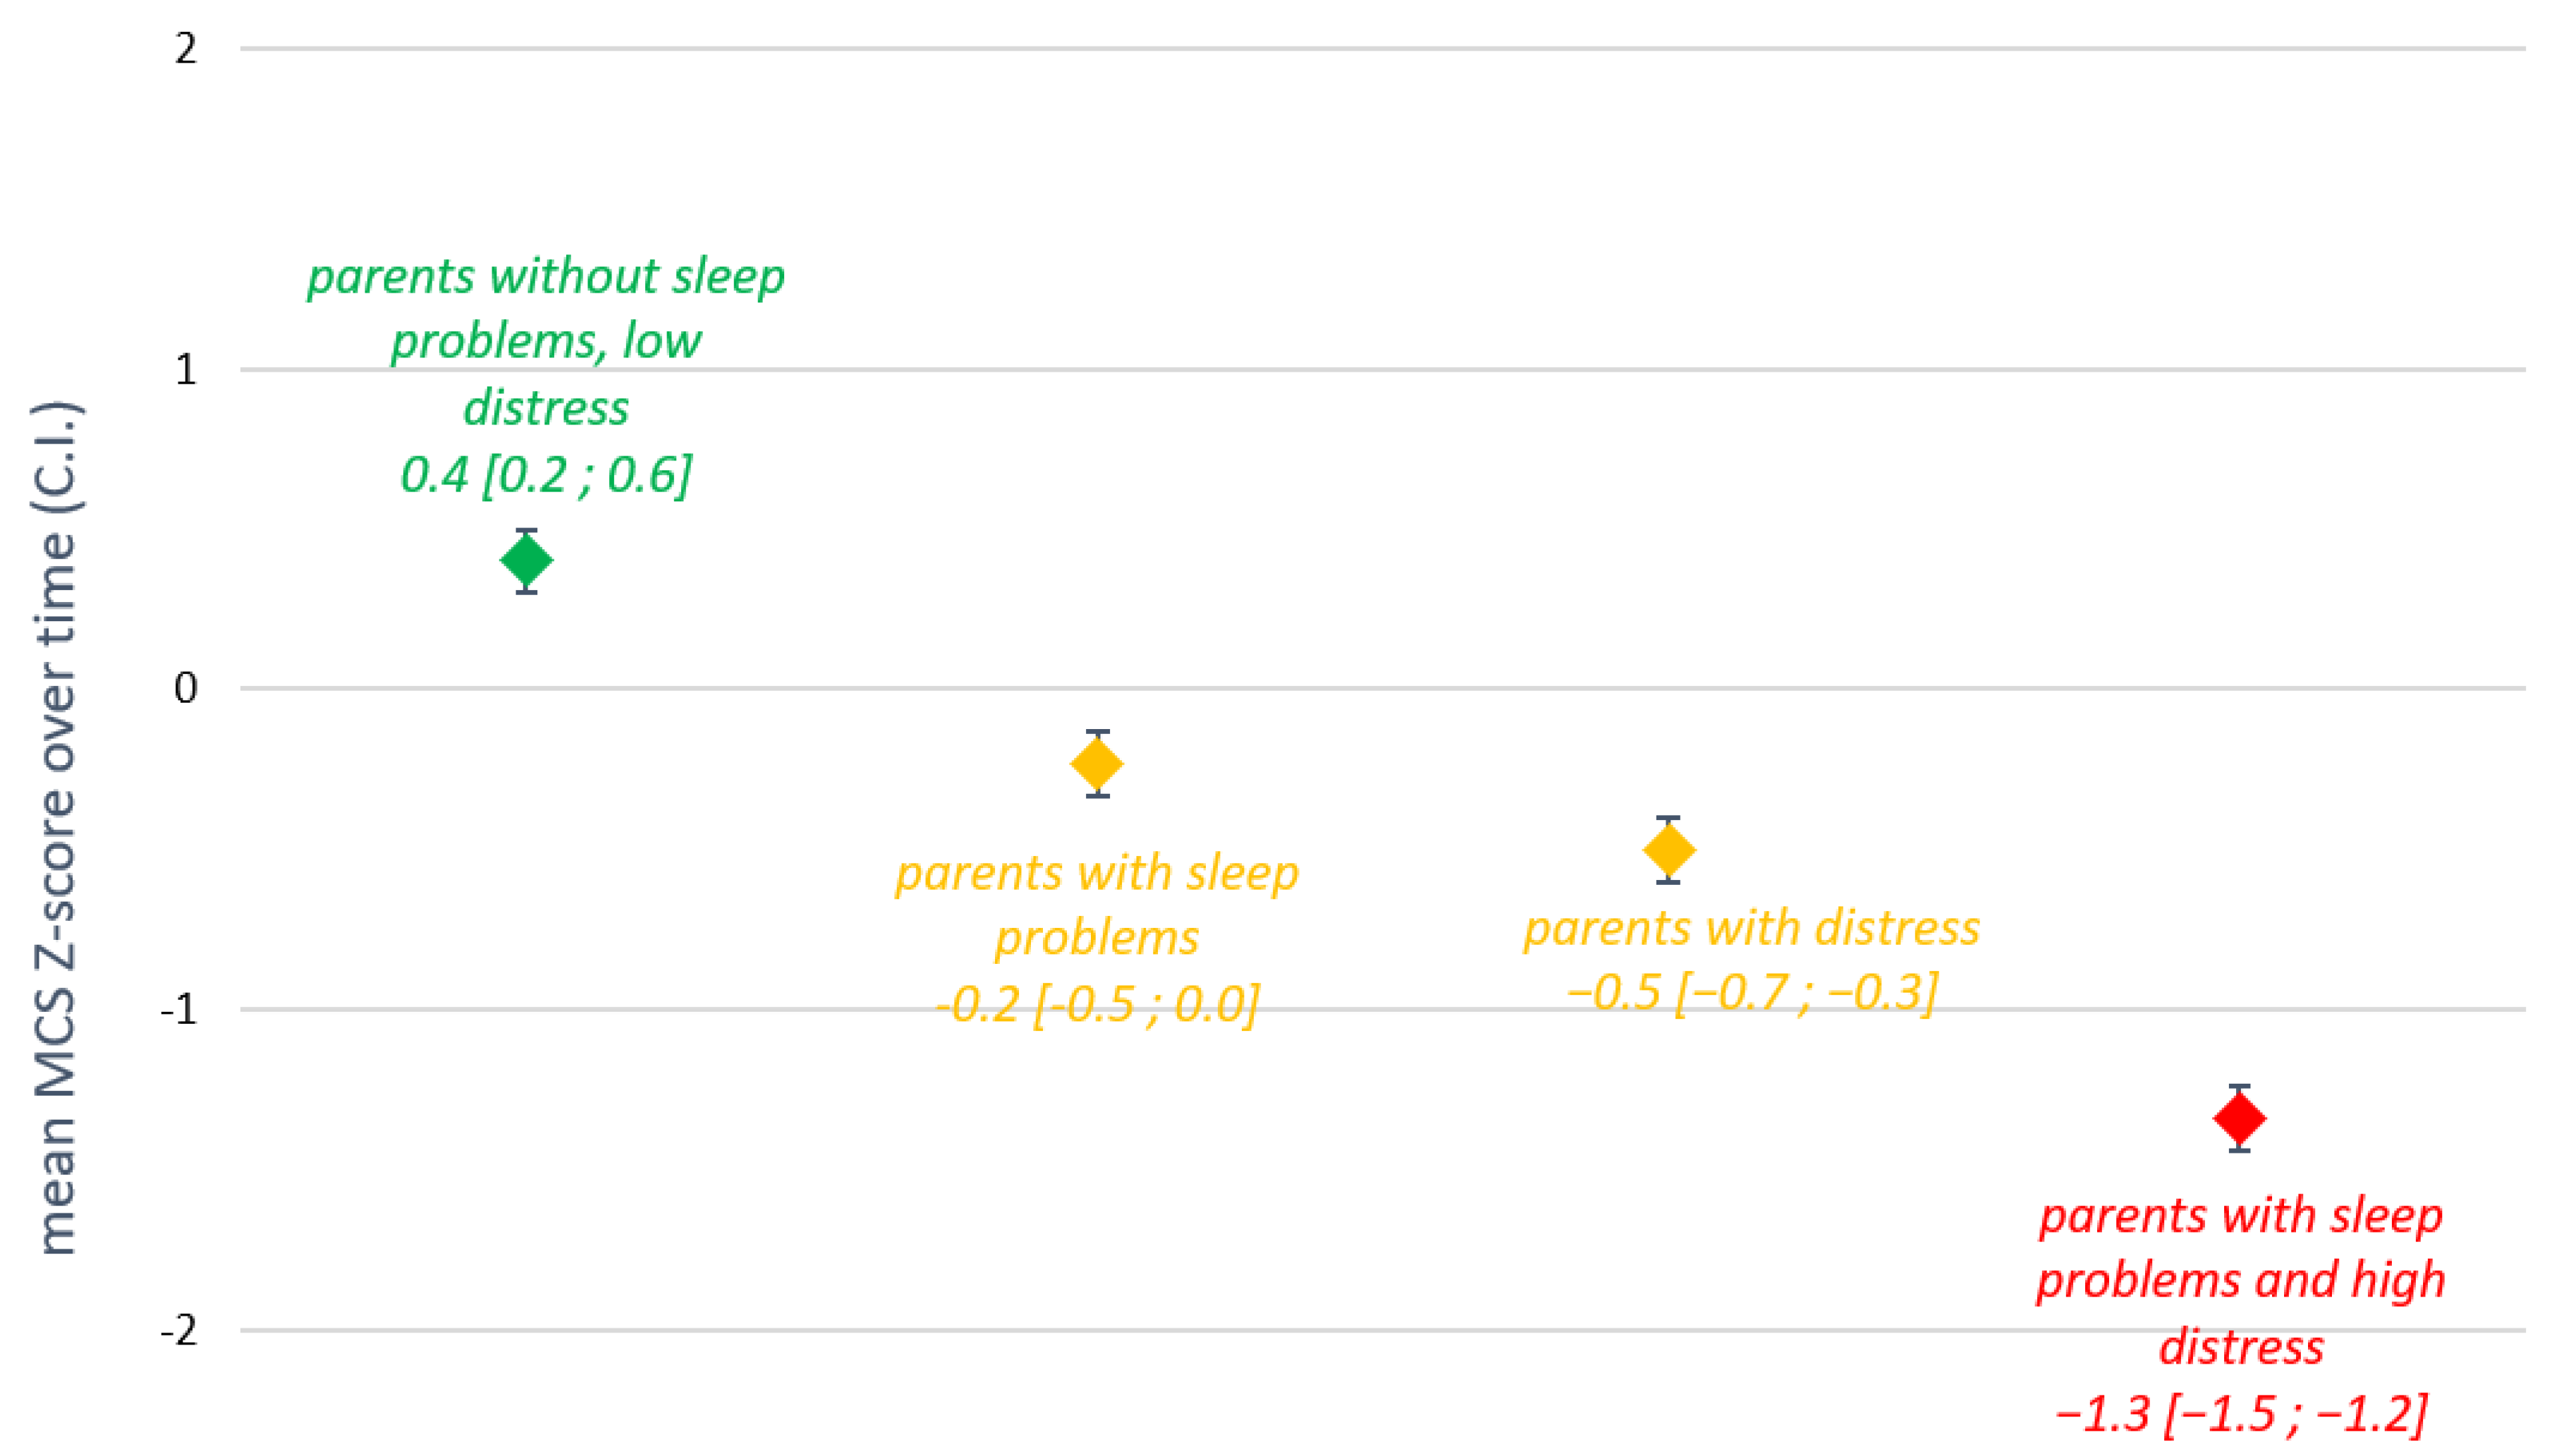Click the red diamond data marker
This screenshot has width=2552, height=1456.
point(2240,1118)
